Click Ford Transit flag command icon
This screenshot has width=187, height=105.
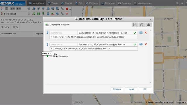pyautogui.click(x=53, y=14)
